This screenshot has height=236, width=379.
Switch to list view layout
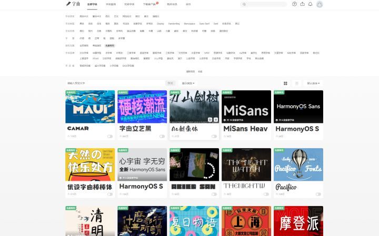296,83
